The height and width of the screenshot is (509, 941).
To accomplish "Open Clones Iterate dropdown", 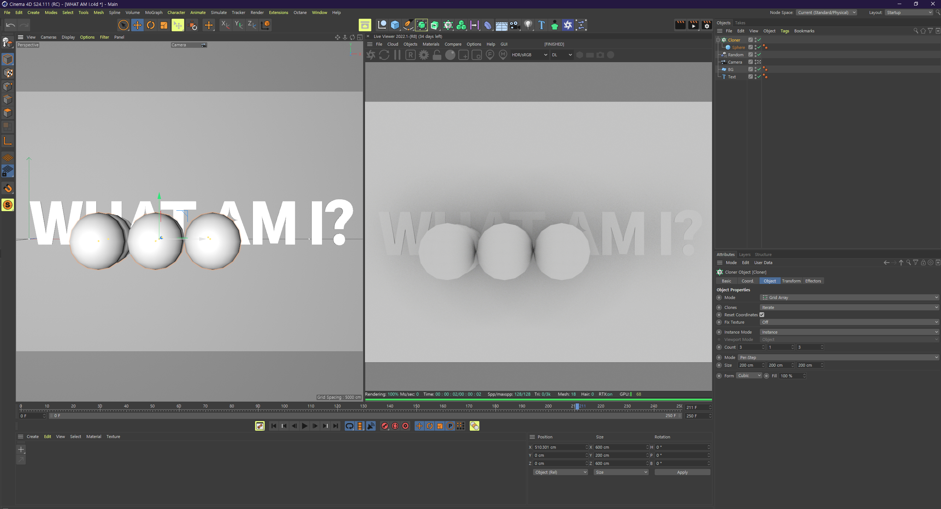I will [x=849, y=307].
